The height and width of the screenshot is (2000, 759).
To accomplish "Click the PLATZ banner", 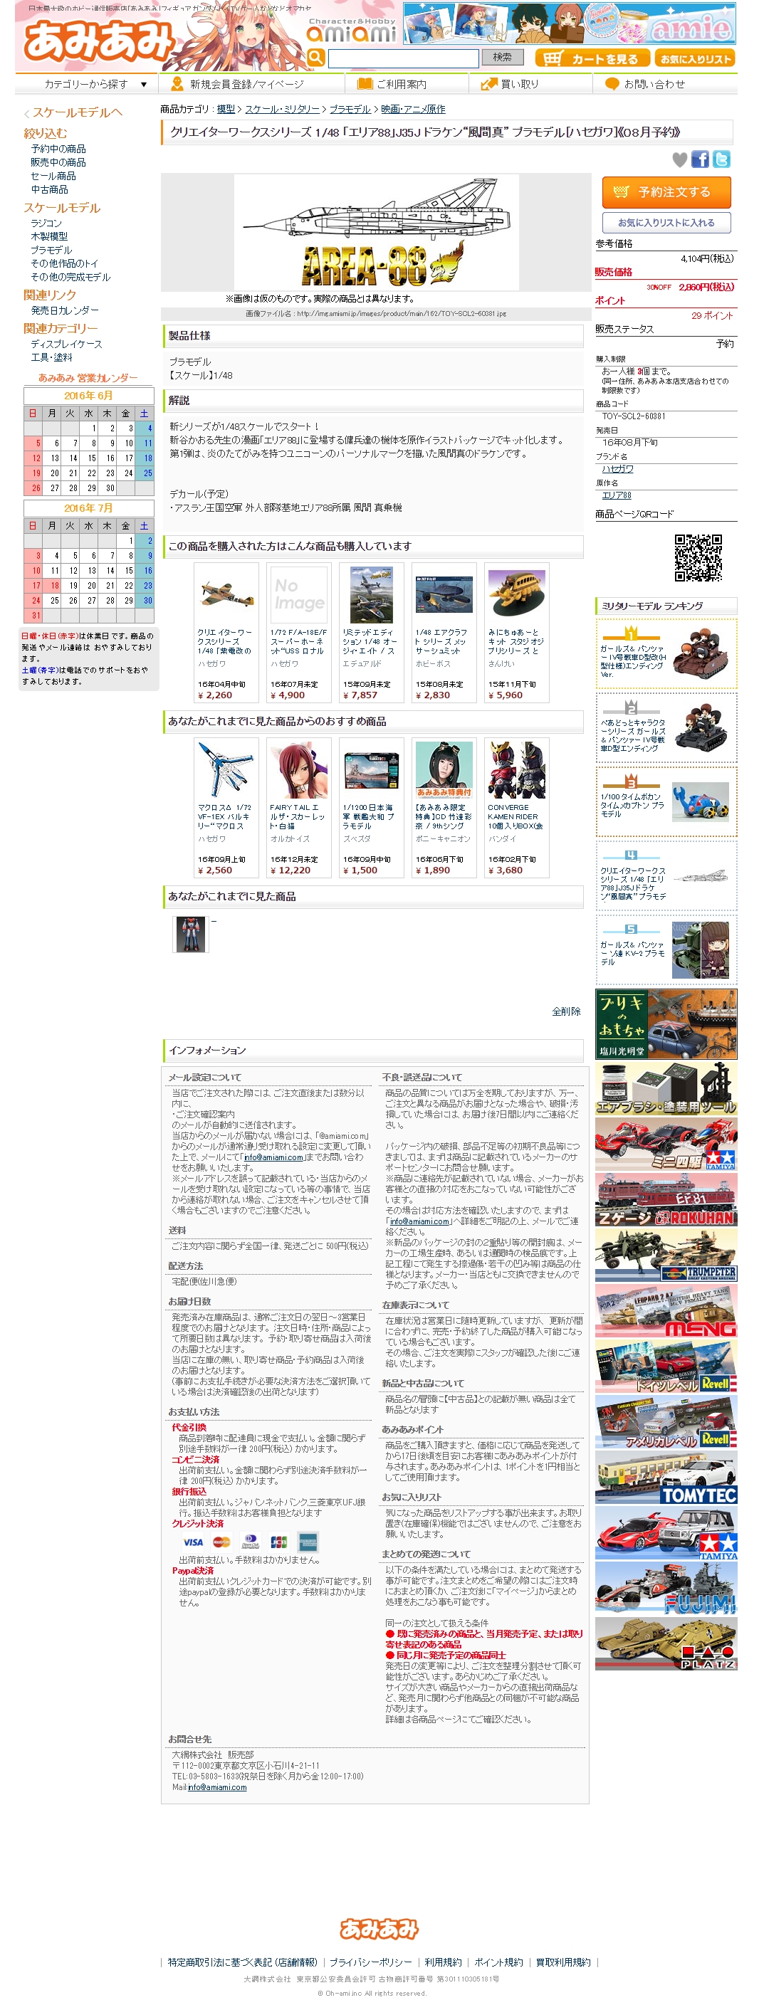I will [666, 1643].
